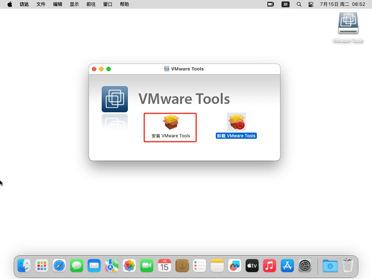Launch Safari from the Dock

(x=59, y=266)
